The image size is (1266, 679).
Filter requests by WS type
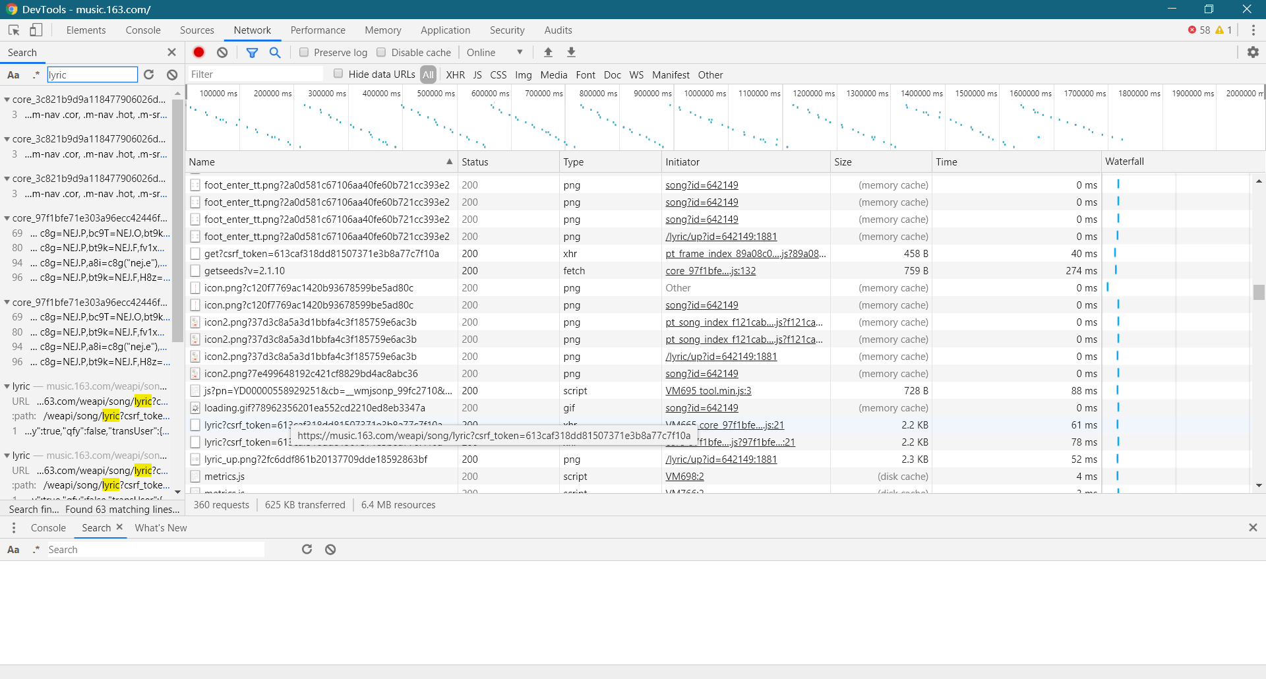636,74
